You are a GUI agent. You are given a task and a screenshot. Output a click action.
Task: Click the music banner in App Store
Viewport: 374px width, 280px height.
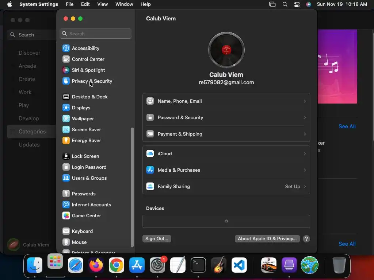pyautogui.click(x=337, y=66)
